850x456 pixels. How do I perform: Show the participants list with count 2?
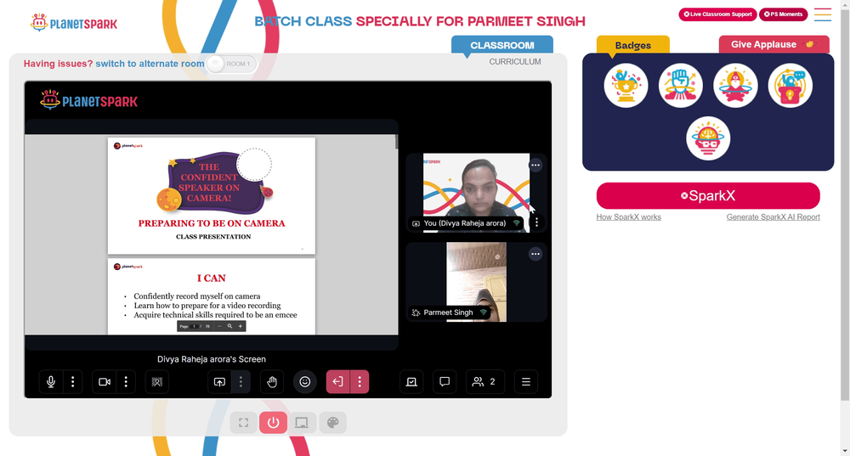[x=484, y=382]
